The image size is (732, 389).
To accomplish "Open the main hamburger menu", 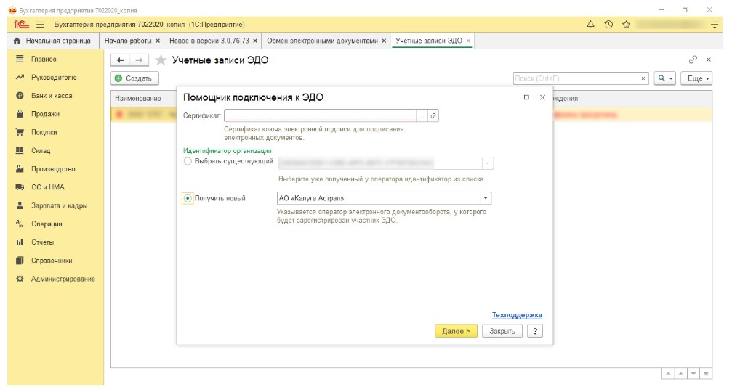I will pyautogui.click(x=40, y=25).
